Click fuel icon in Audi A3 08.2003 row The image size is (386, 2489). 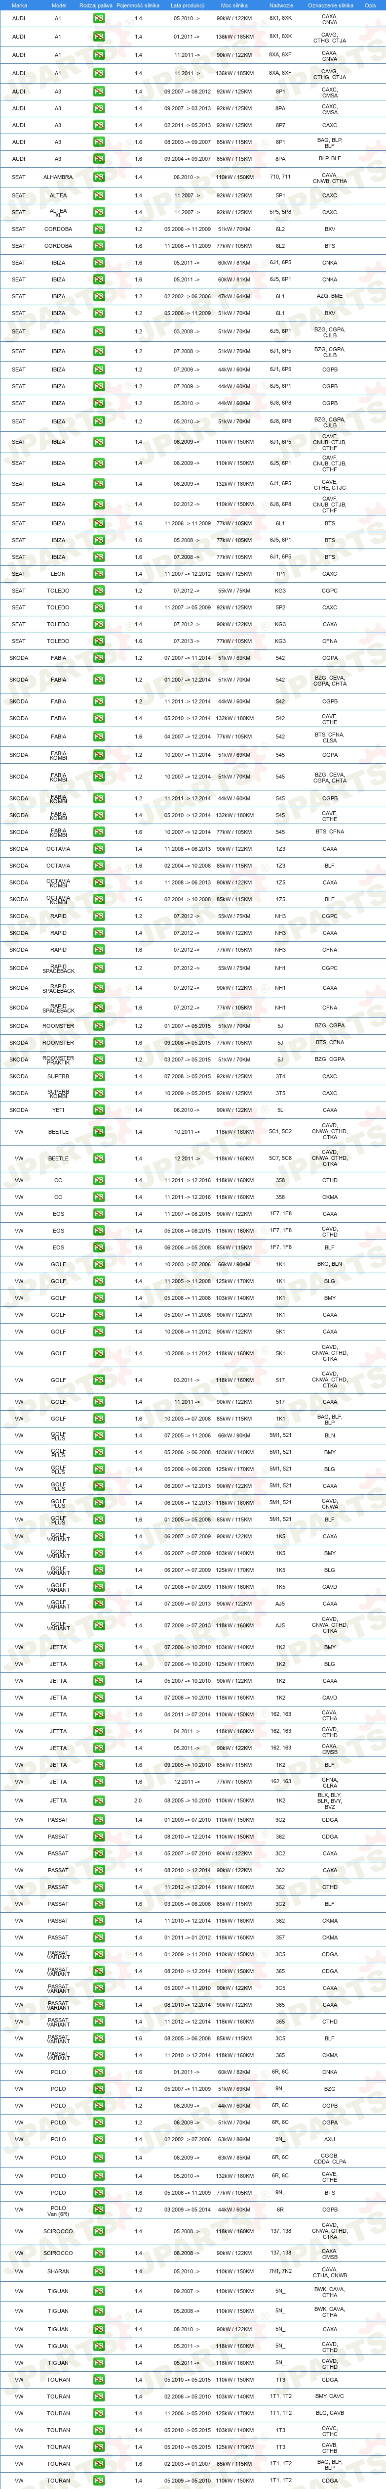click(99, 142)
